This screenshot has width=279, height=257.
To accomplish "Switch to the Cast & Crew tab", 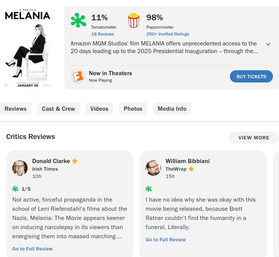I will click(59, 109).
